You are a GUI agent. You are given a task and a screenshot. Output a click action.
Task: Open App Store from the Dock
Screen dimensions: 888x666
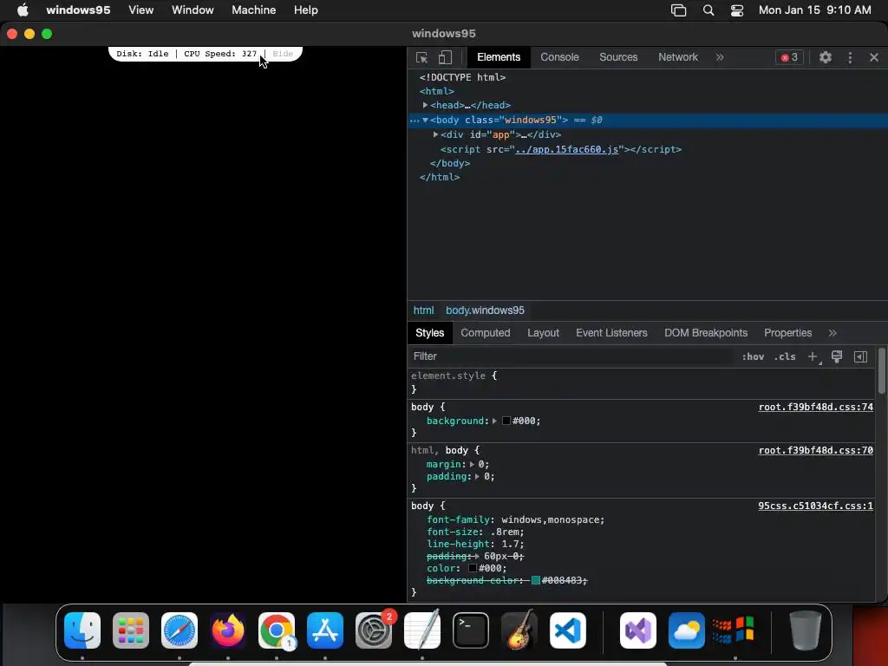(x=325, y=630)
